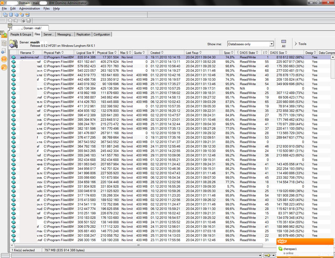Screen dimensions: 335x258
Task: Open the Files menu in the menu bar
Action: [46, 8]
